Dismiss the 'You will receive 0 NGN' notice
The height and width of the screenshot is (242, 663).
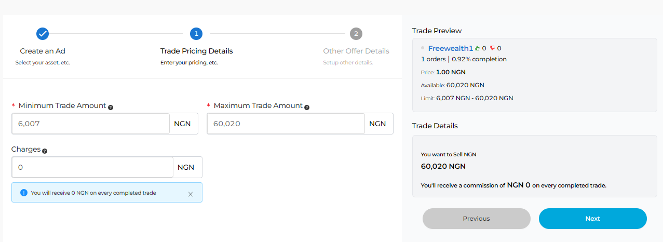point(191,194)
